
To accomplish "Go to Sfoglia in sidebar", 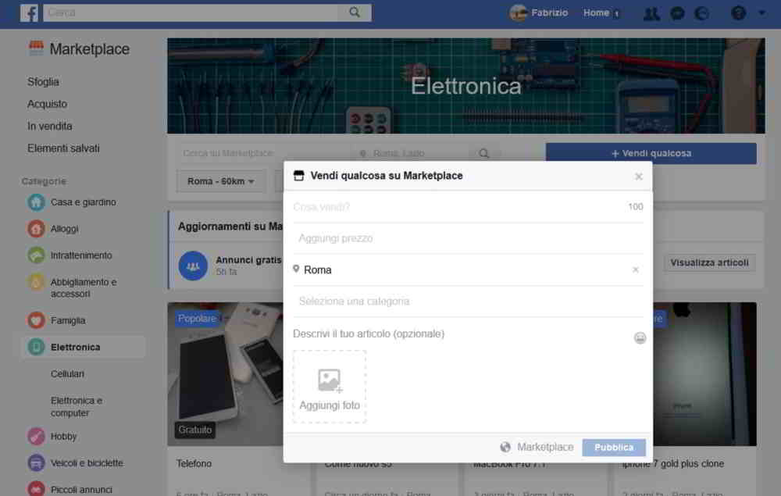I will [x=43, y=82].
